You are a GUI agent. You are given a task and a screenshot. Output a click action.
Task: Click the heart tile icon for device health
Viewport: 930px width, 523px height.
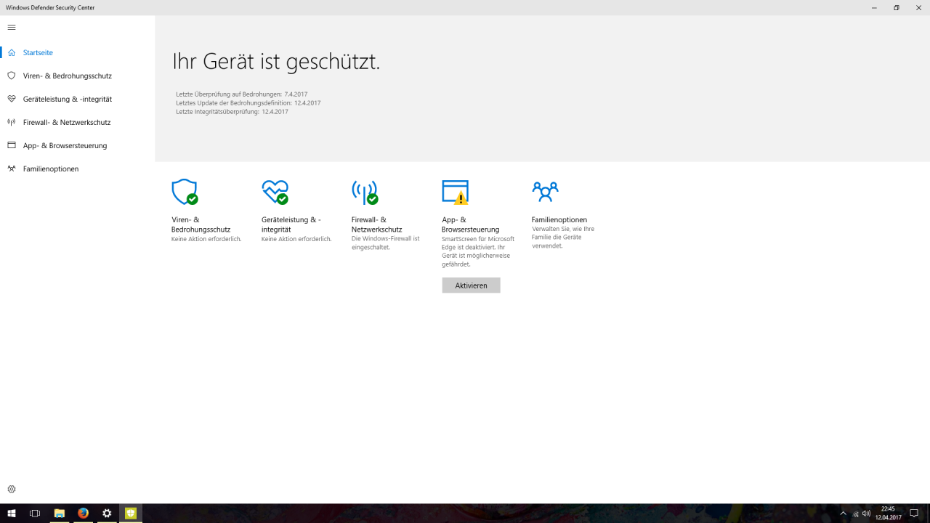275,192
